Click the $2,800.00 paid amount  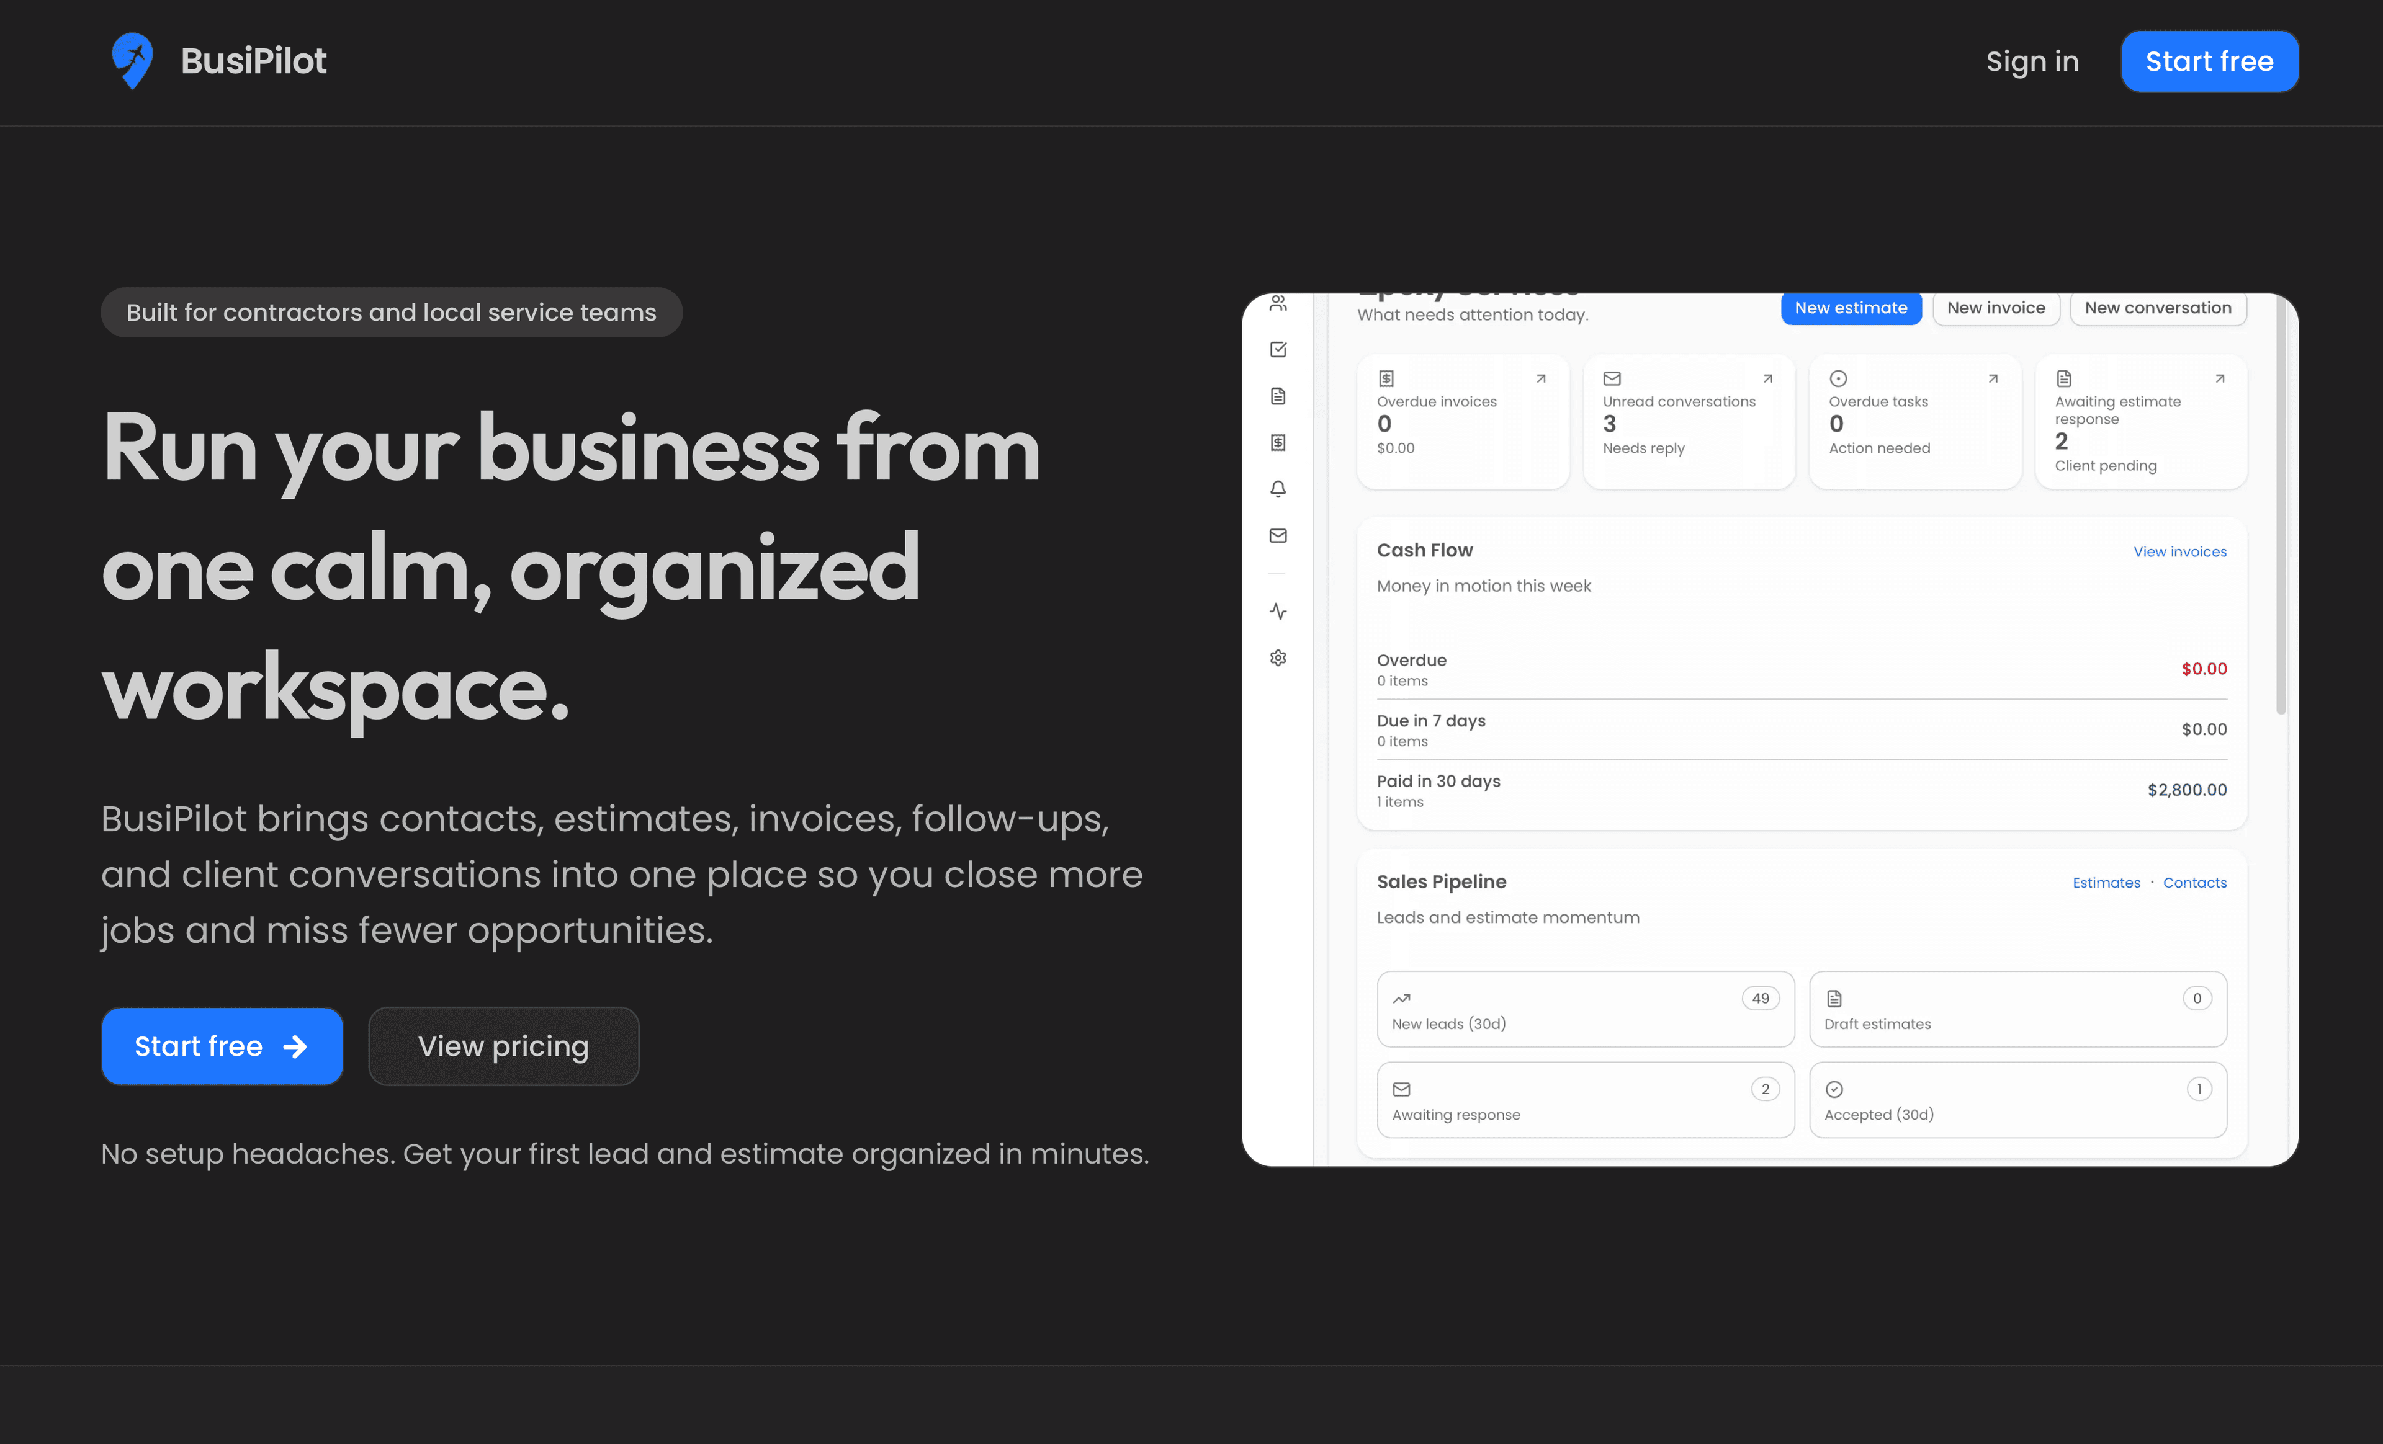point(2187,790)
